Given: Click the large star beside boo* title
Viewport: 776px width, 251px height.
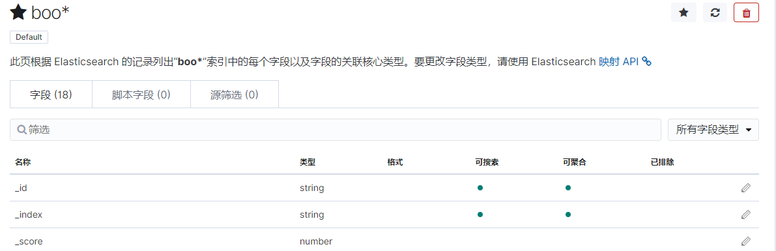Looking at the screenshot, I should tap(18, 13).
